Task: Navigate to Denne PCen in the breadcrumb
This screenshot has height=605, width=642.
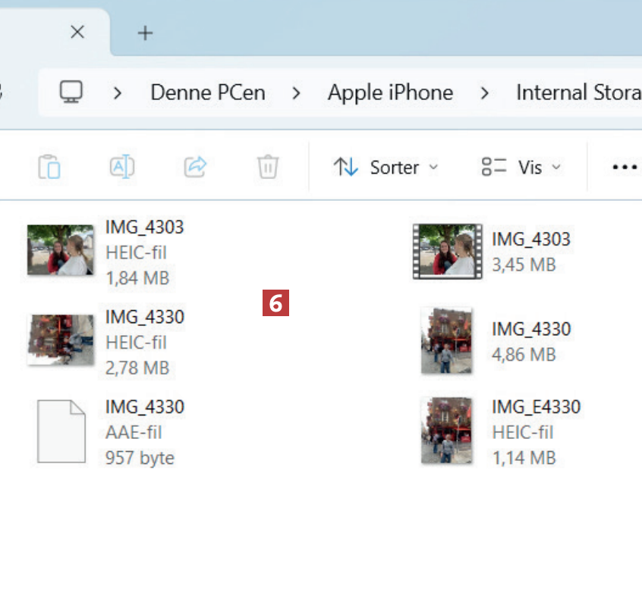Action: 207,92
